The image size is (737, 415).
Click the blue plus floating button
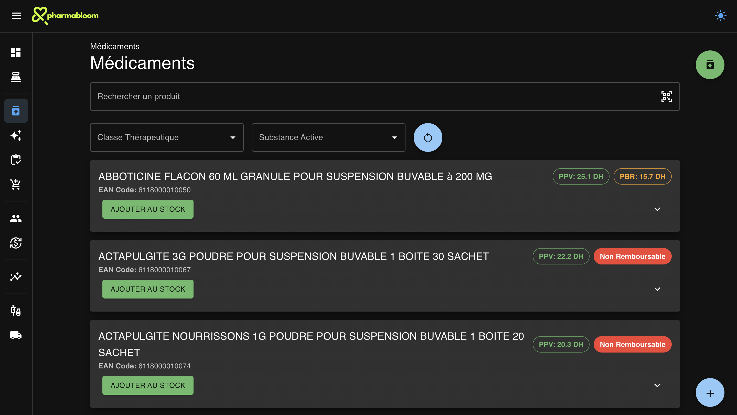coord(710,393)
